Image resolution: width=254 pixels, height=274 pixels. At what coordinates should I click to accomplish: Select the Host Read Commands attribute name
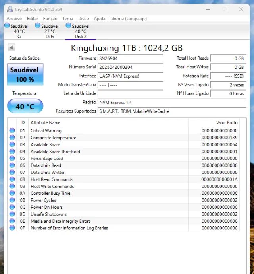[52, 179]
